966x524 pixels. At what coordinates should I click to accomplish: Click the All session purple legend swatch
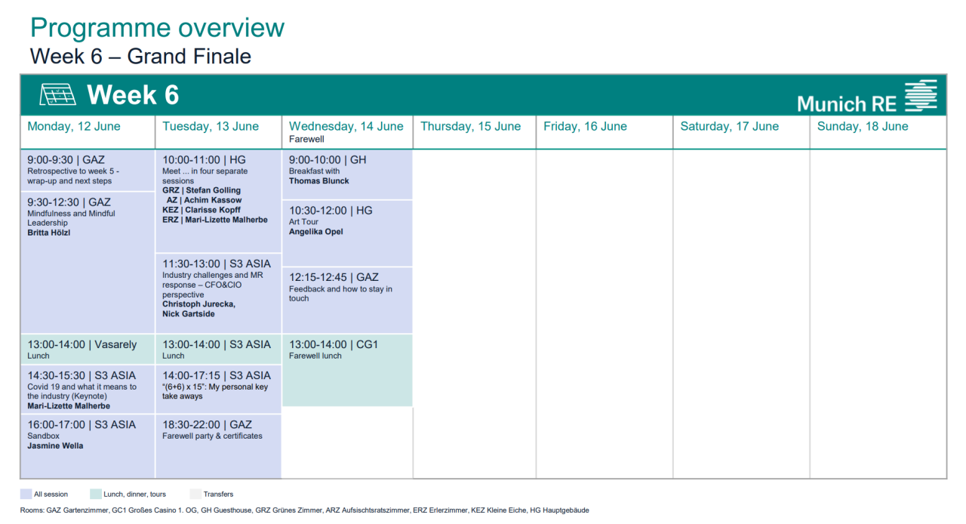[26, 495]
